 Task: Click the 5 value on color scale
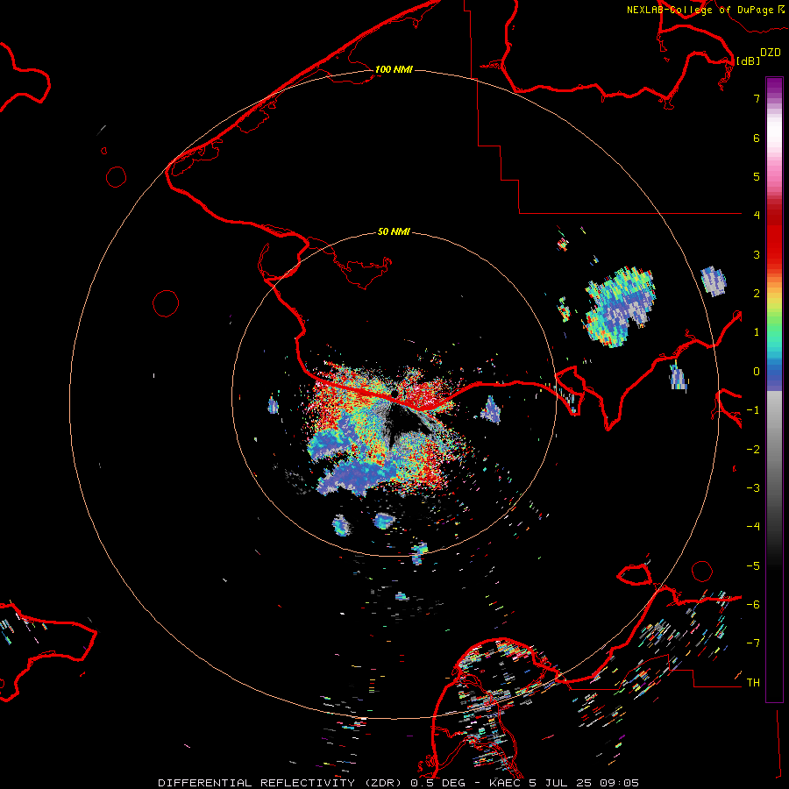757,176
